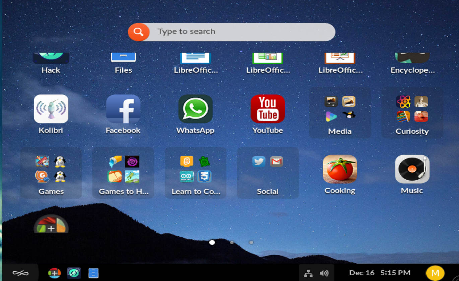
Task: Launch the LibreOffice Impress presentation app
Action: [340, 58]
